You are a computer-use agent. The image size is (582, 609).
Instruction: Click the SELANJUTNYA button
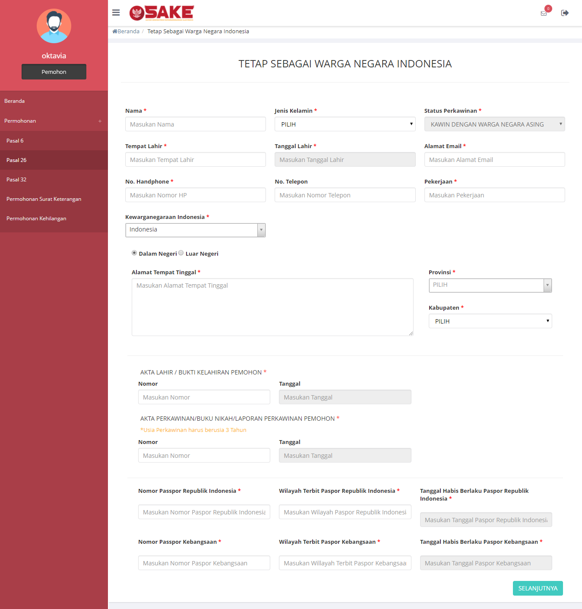click(x=538, y=588)
